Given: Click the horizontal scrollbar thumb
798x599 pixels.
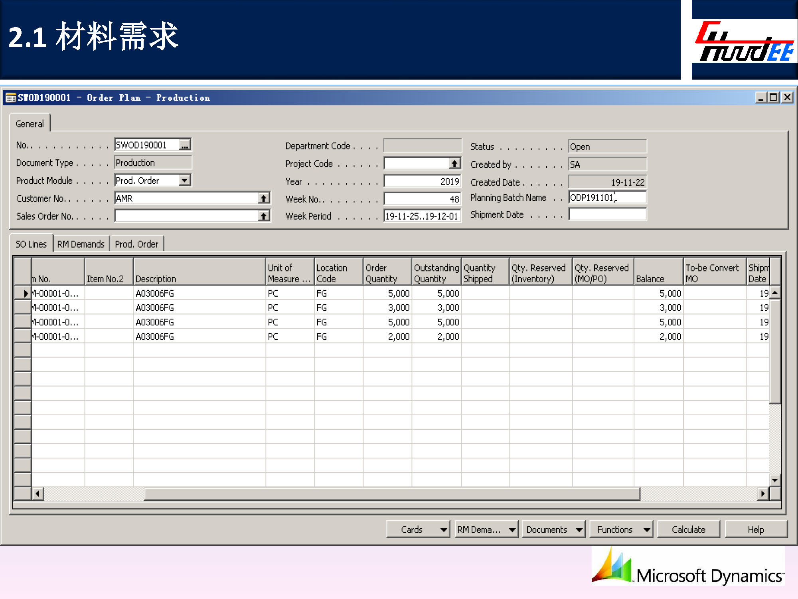Looking at the screenshot, I should pyautogui.click(x=391, y=494).
